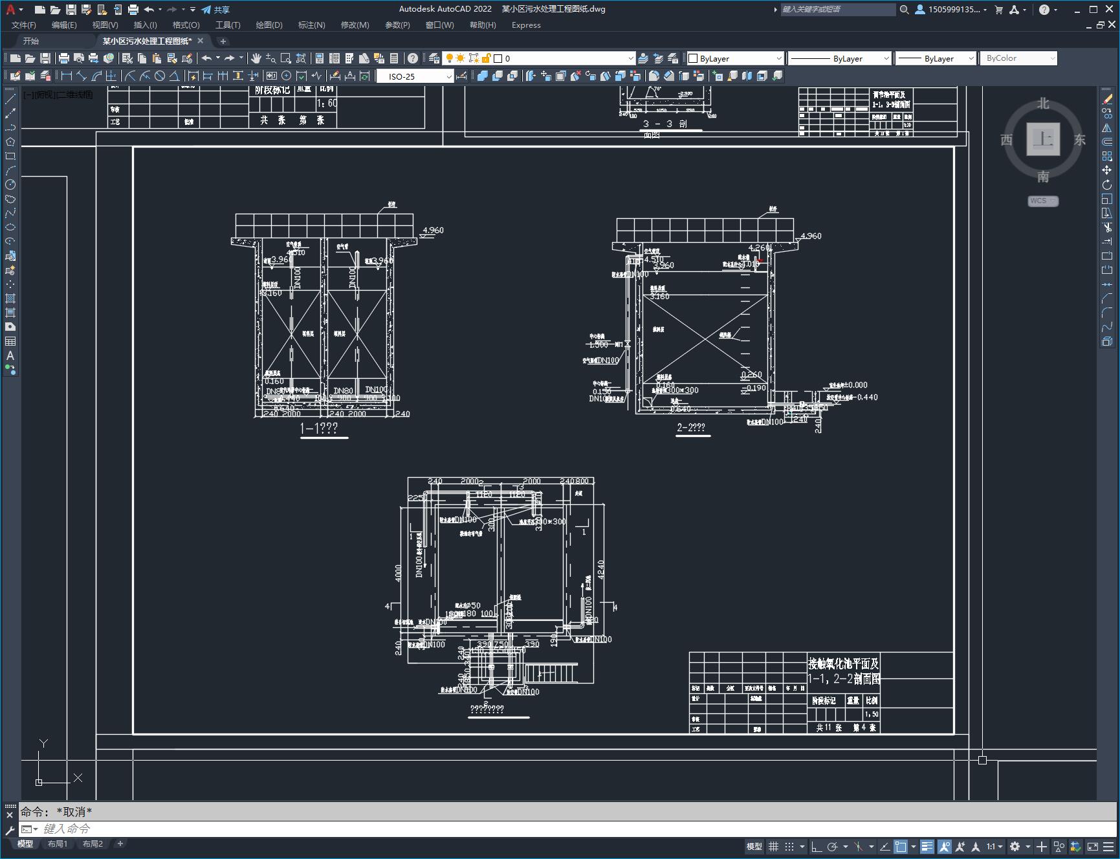
Task: Select the Arc Length dimension tool
Action: tap(97, 76)
